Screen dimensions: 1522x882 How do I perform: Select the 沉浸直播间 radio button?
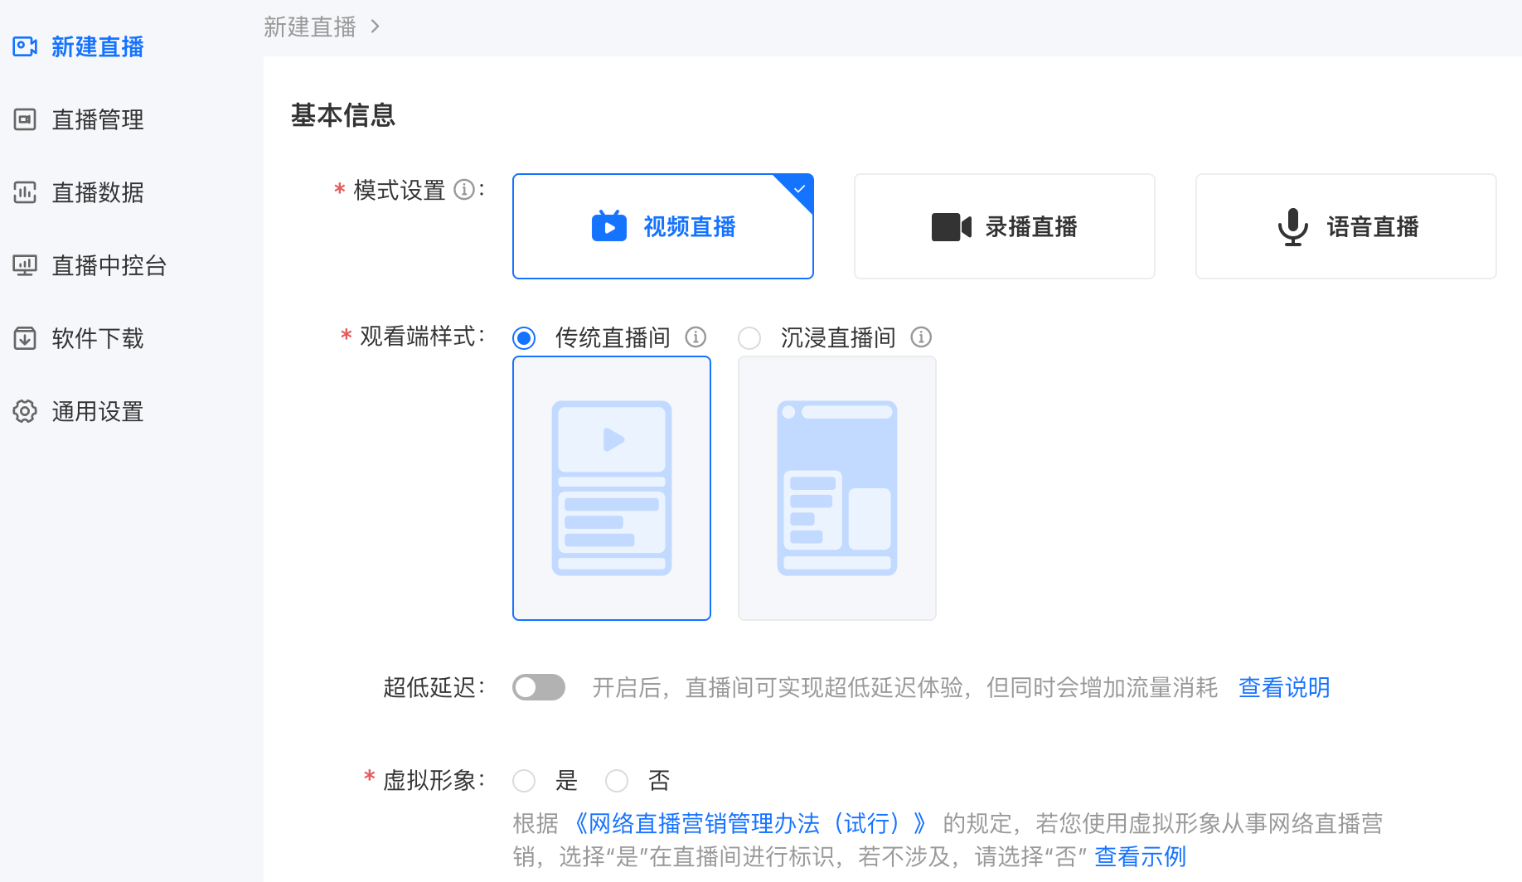[x=749, y=338]
